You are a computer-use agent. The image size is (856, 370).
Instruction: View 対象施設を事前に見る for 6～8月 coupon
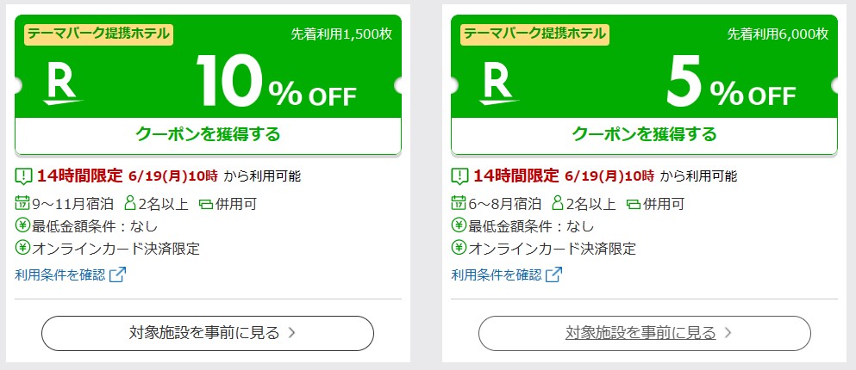coord(644,333)
